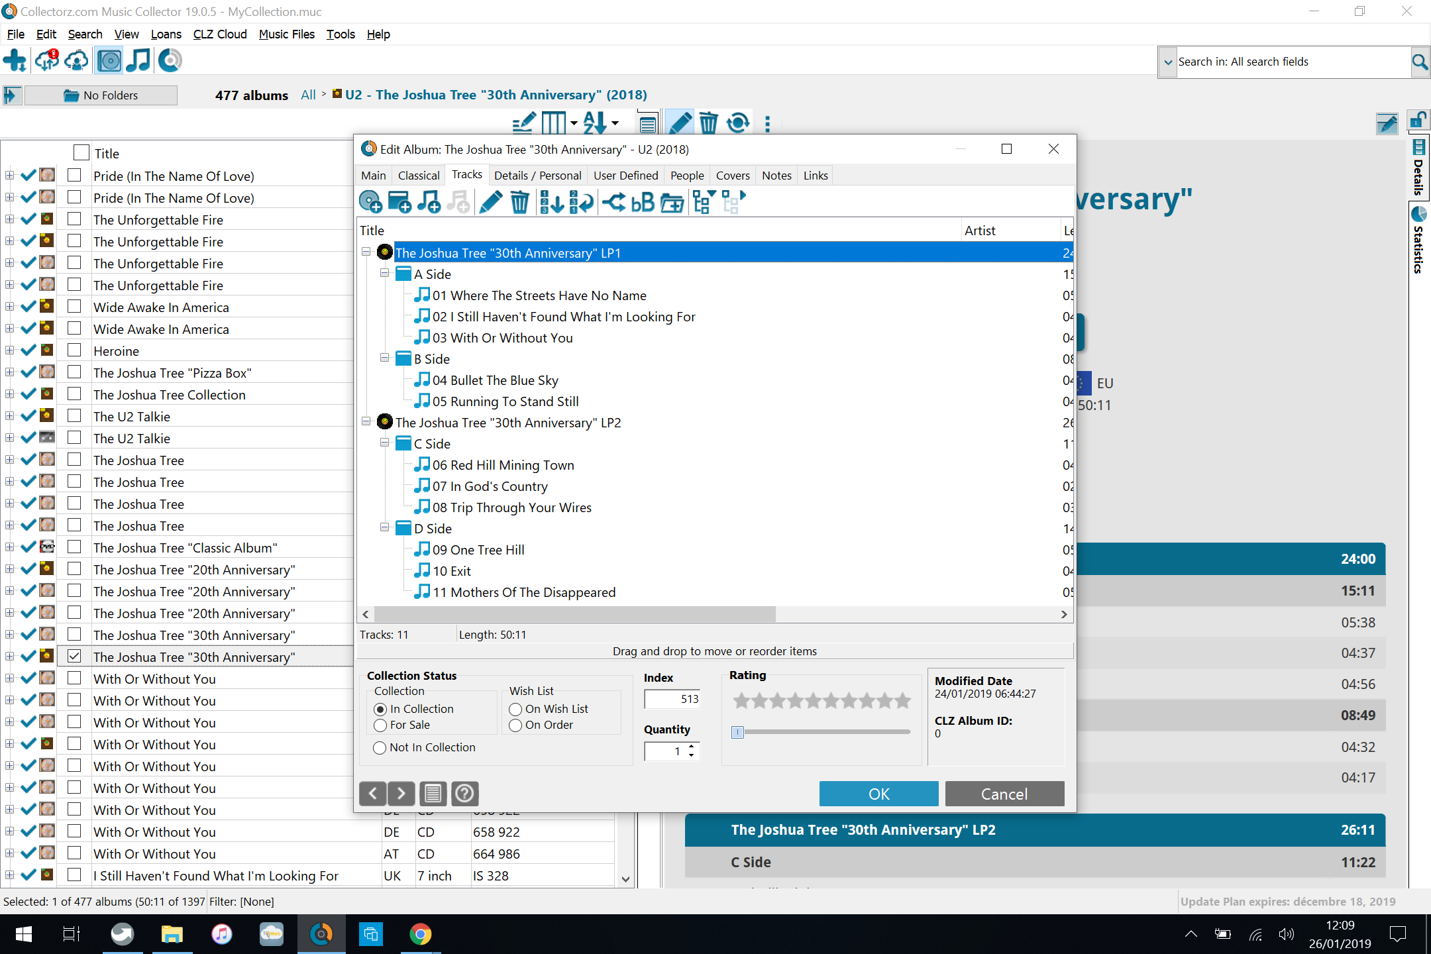Click the Expand All tree icon
Screen dimensions: 1431x954
702,202
